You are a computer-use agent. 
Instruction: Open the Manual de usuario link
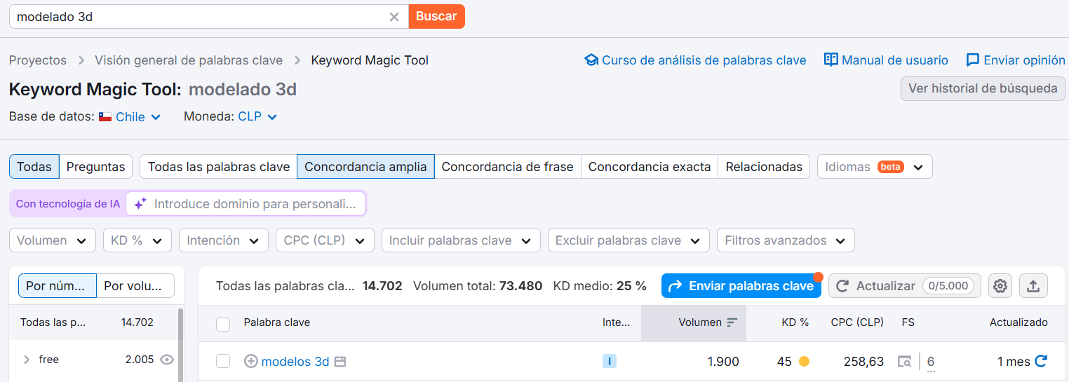886,60
